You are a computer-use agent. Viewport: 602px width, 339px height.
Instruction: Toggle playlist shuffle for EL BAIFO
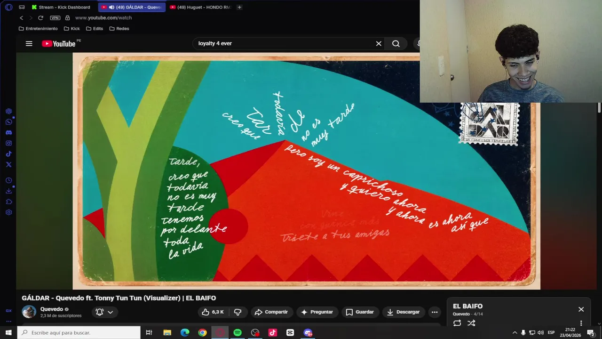[x=471, y=323]
